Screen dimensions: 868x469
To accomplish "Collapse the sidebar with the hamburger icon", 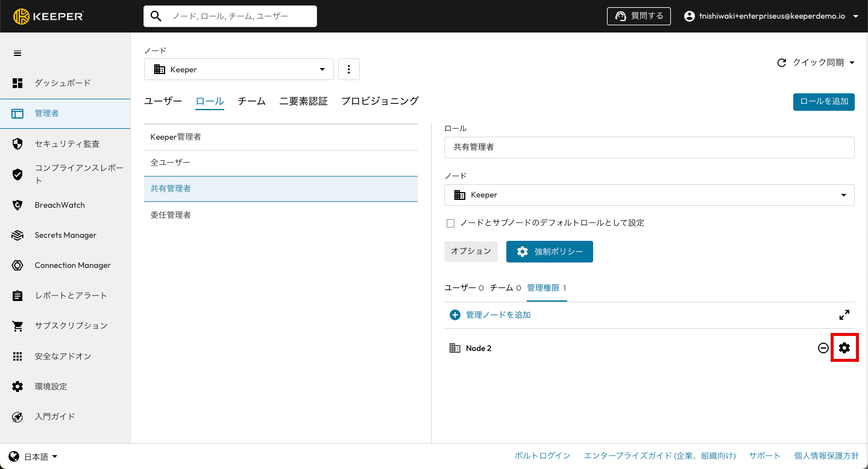I will (17, 54).
